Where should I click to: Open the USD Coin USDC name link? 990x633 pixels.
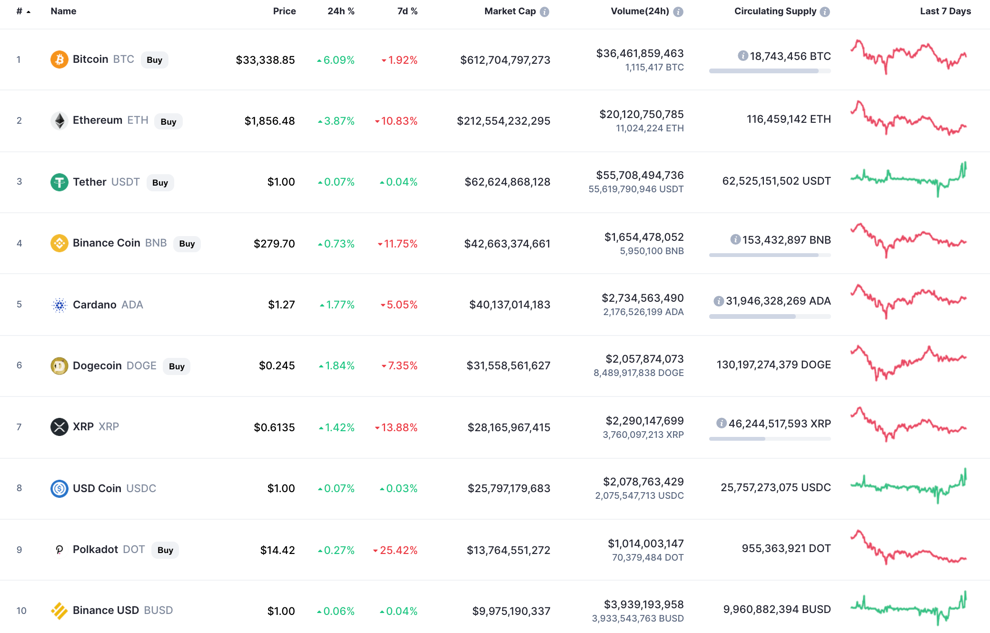tap(114, 488)
